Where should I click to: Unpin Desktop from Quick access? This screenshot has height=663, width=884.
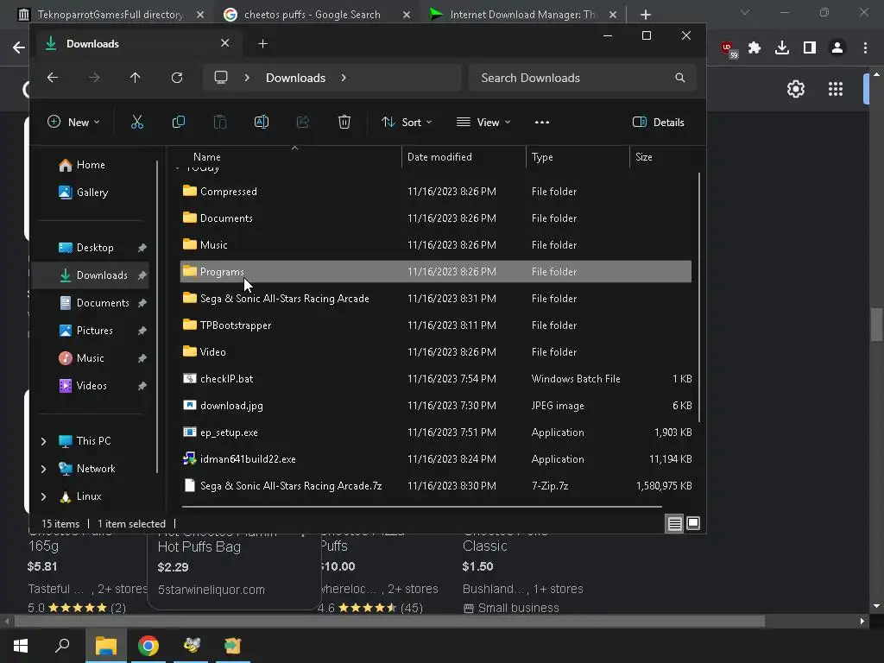(142, 248)
